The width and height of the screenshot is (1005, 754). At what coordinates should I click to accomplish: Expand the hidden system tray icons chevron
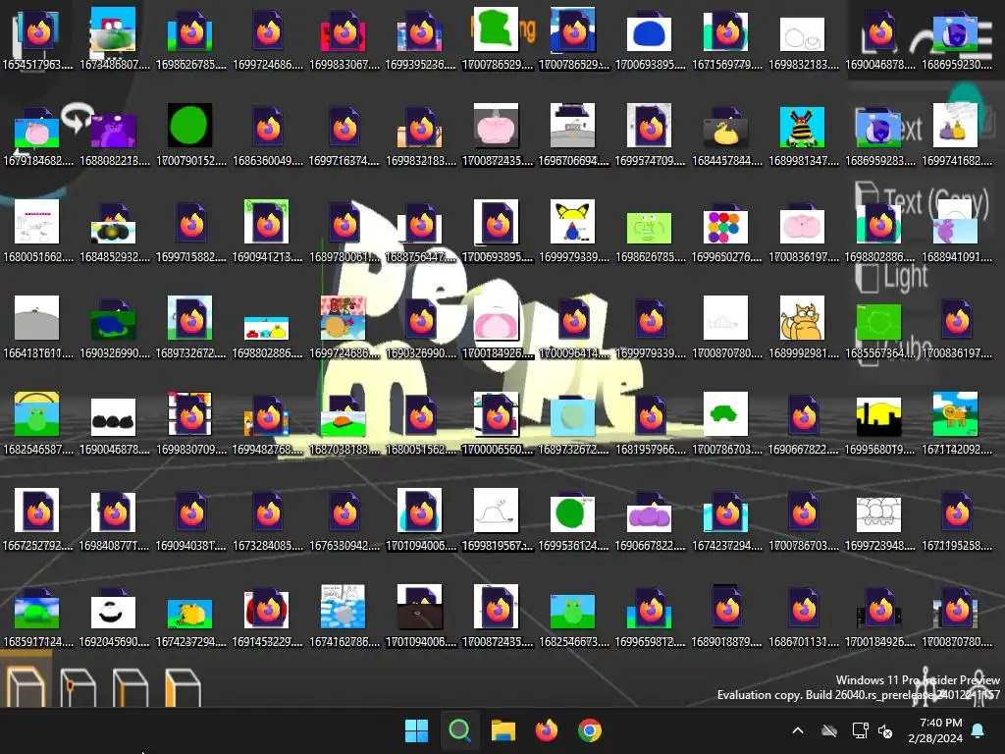coord(798,730)
